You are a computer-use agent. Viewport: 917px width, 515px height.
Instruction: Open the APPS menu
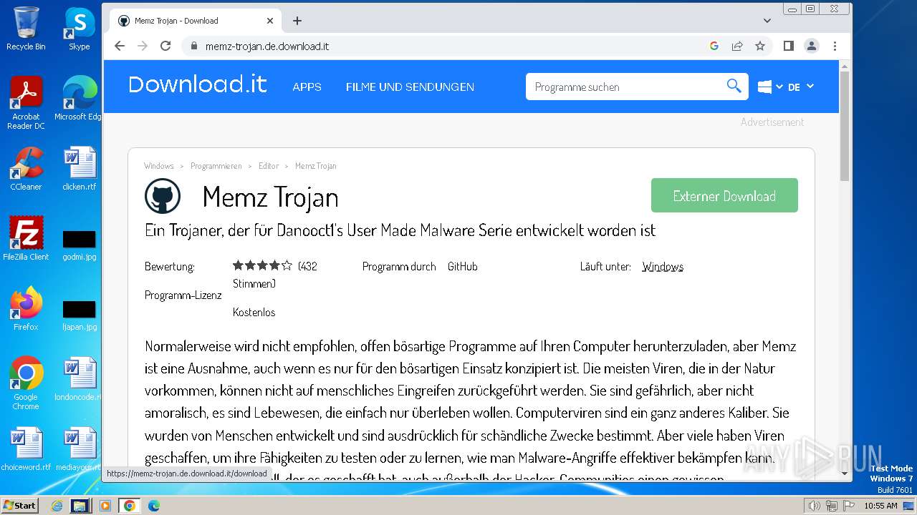[307, 87]
